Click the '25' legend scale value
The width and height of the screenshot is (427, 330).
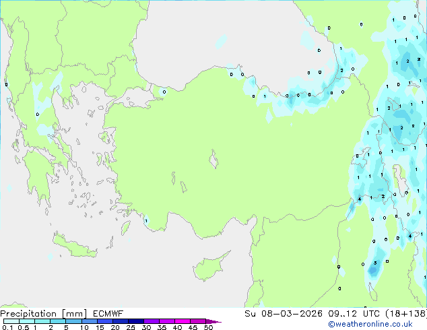[131, 327]
